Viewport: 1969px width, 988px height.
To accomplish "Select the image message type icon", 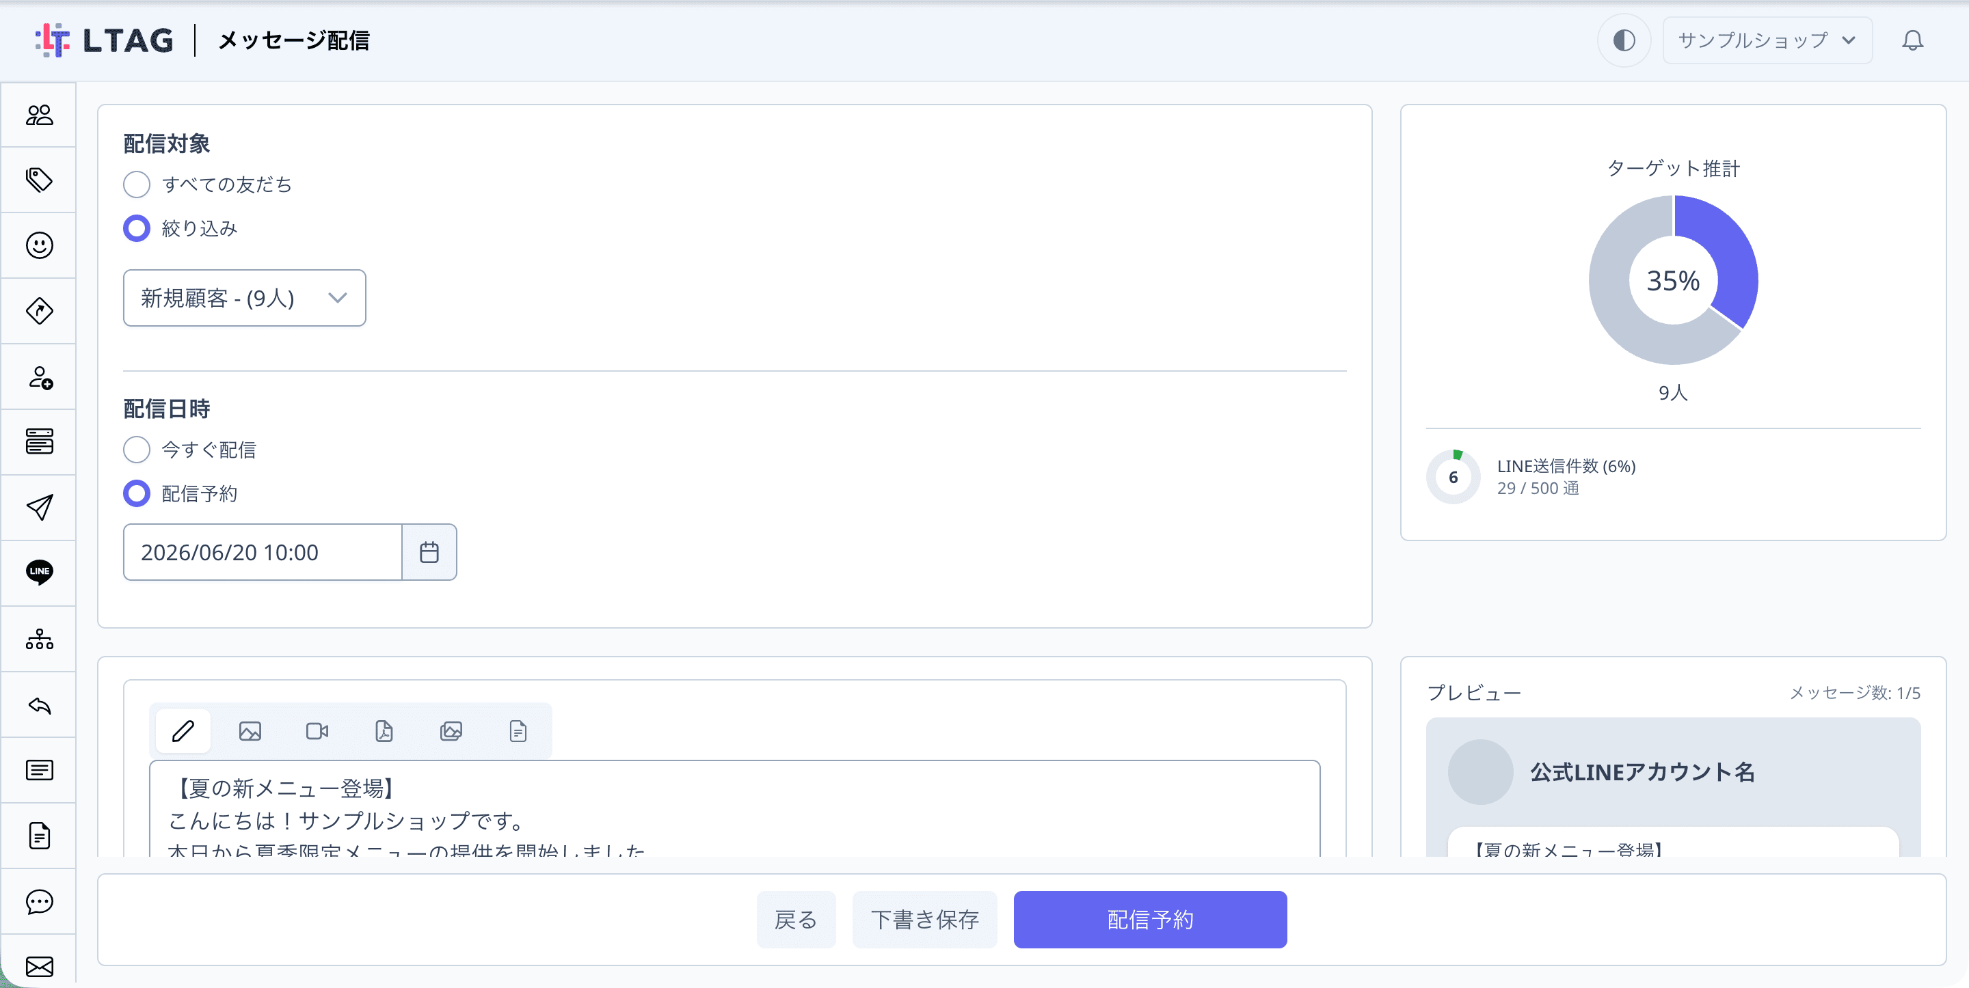I will click(x=250, y=731).
